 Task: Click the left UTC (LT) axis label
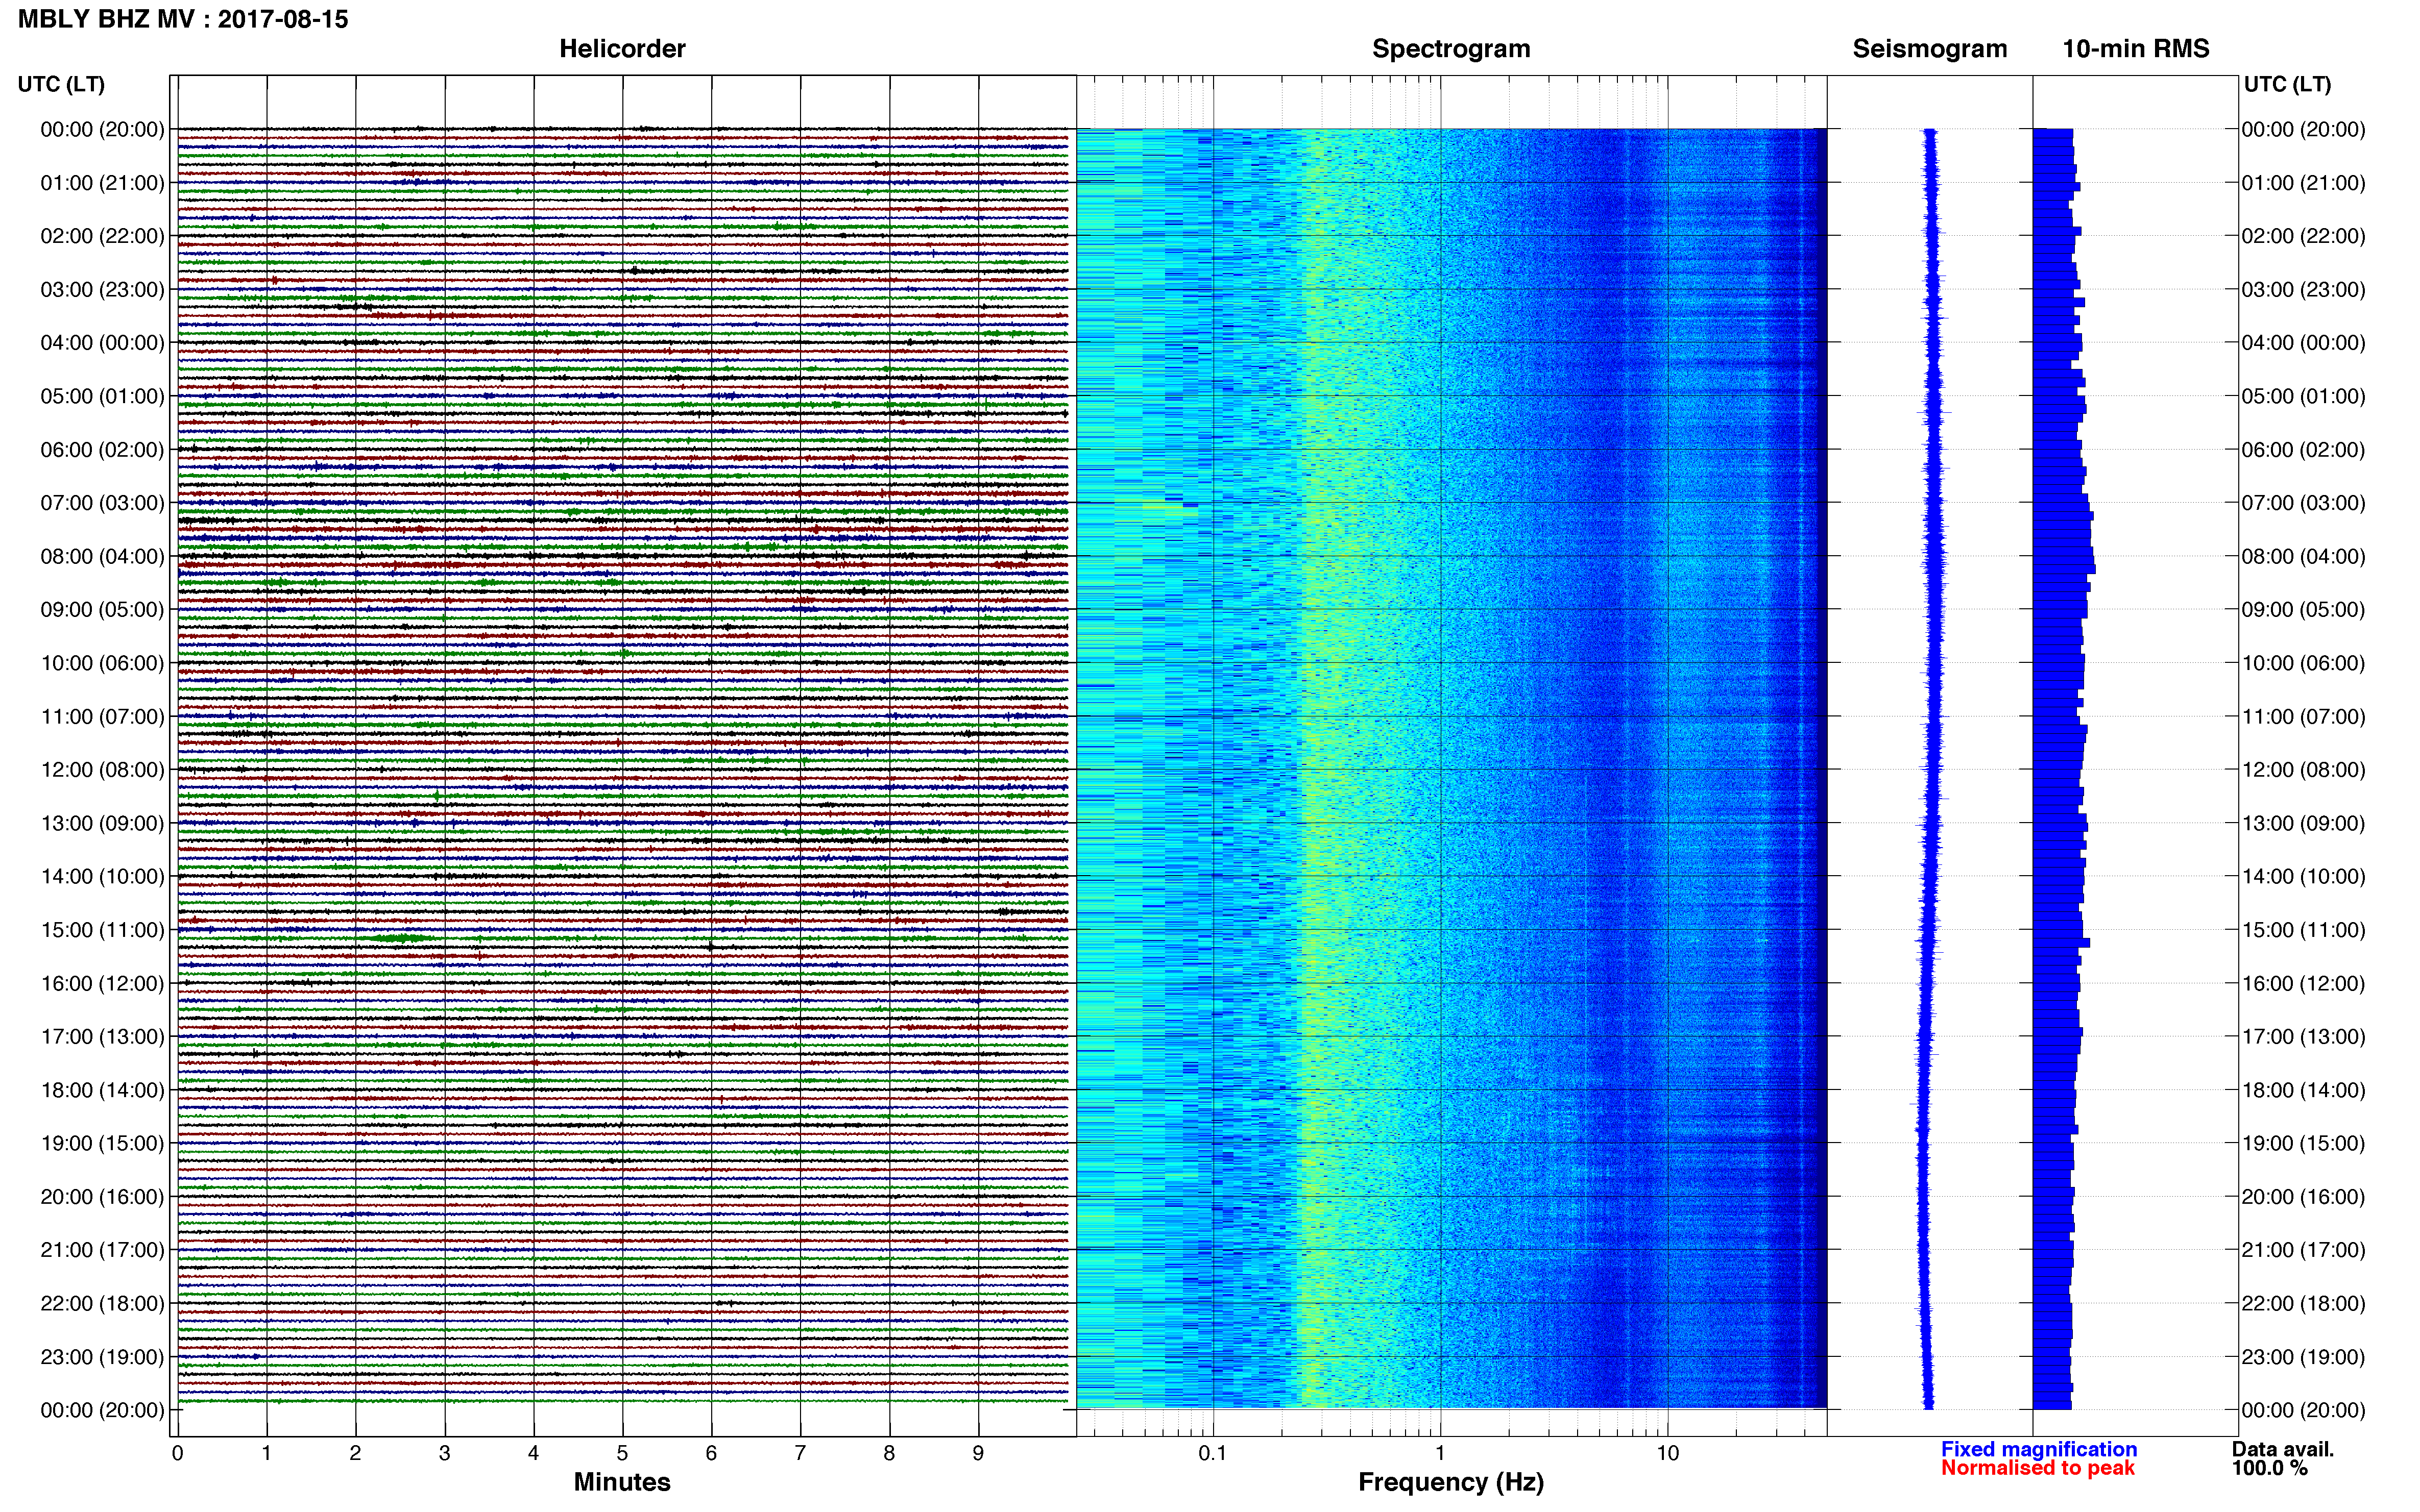point(61,84)
